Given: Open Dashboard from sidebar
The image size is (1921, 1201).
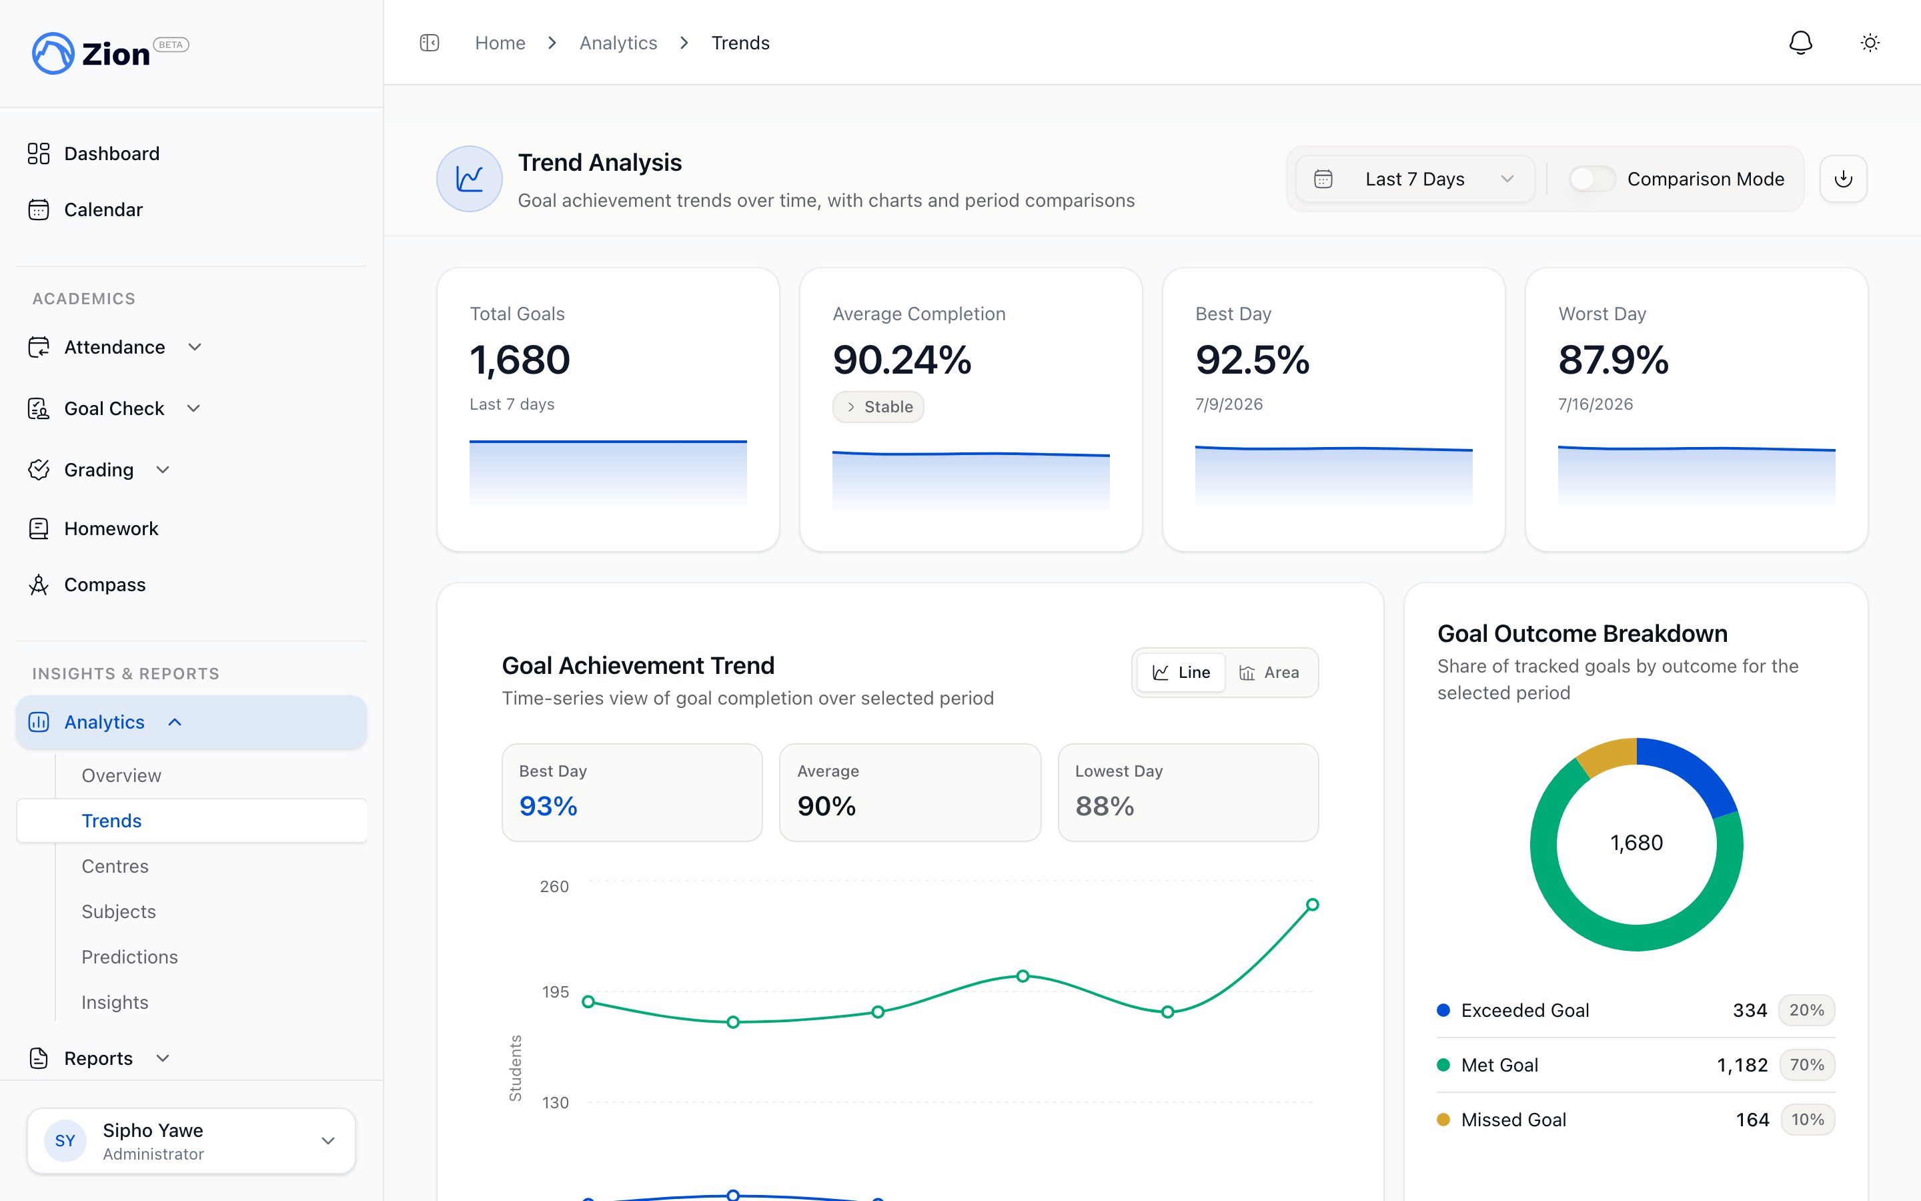Looking at the screenshot, I should click(x=112, y=153).
